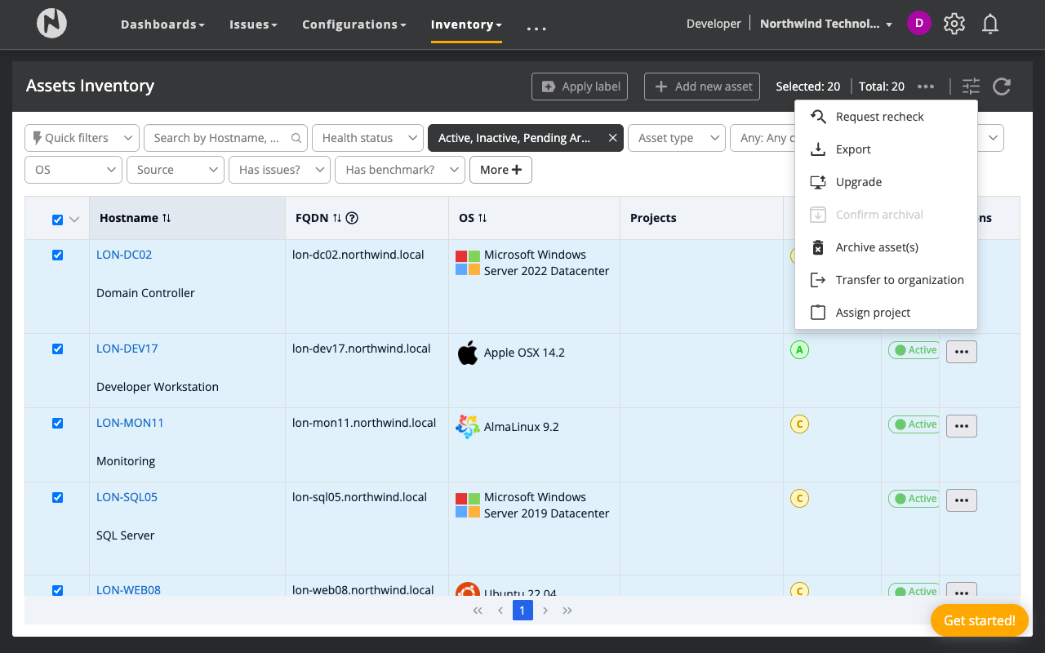This screenshot has height=653, width=1045.
Task: Select Export in the actions menu
Action: pyautogui.click(x=886, y=149)
